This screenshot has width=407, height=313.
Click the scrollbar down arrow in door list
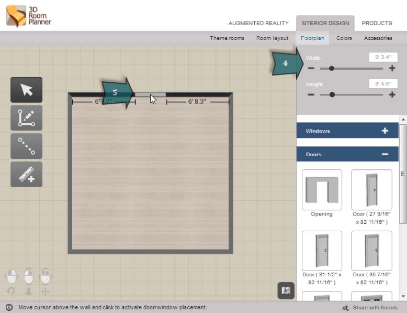403,296
